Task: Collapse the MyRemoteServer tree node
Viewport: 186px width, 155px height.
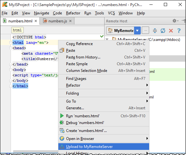Action: 107,39
